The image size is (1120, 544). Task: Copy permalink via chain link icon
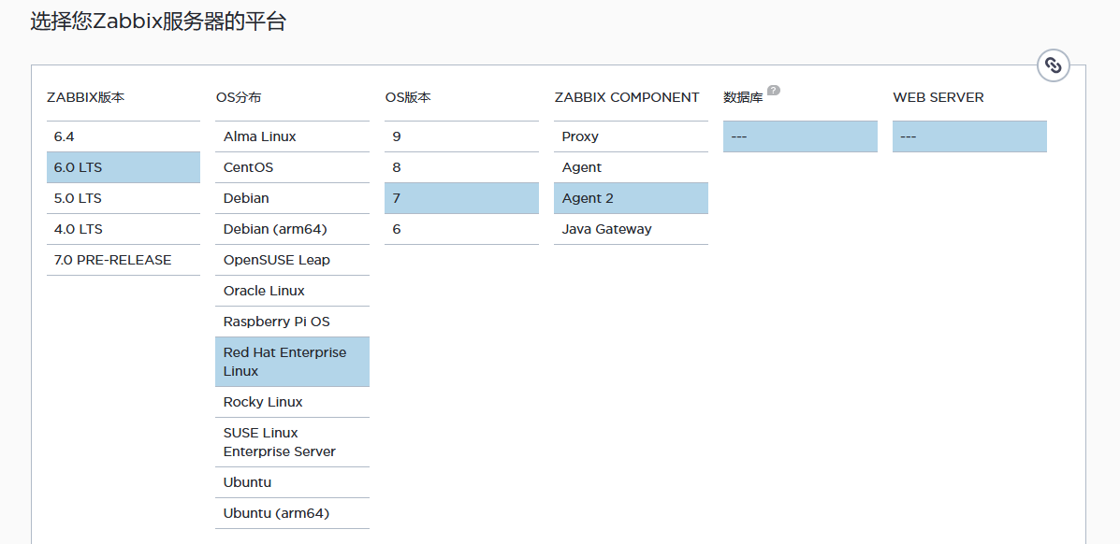coord(1053,65)
